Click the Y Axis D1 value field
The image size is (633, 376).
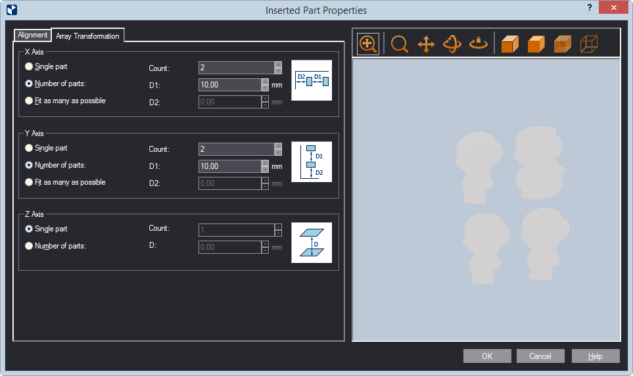click(x=231, y=166)
